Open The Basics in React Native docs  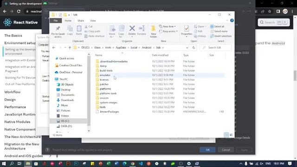tap(13, 36)
